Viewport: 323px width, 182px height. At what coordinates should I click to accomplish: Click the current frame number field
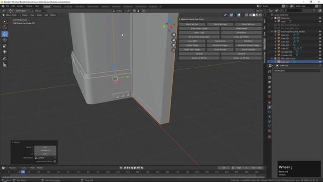[x=224, y=168]
